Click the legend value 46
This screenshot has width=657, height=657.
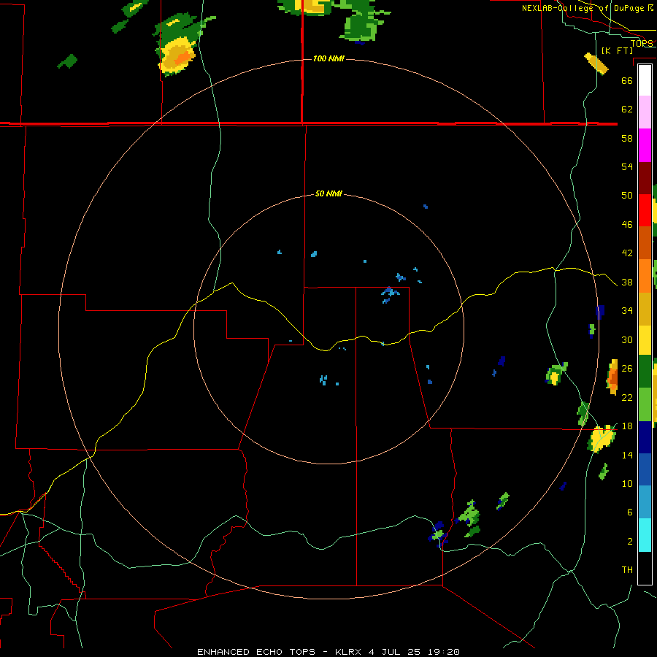pos(627,225)
